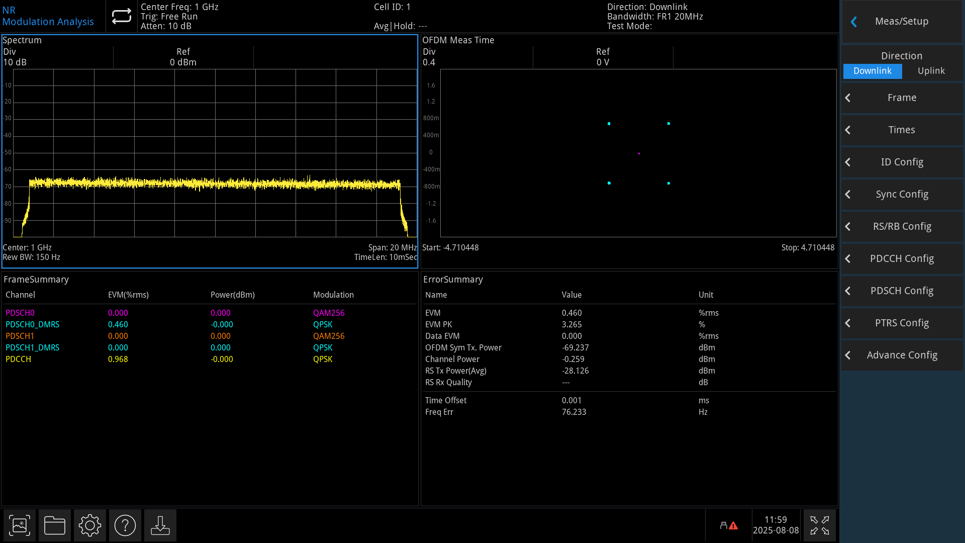The width and height of the screenshot is (965, 543).
Task: Select the Spectrum panel
Action: (x=210, y=151)
